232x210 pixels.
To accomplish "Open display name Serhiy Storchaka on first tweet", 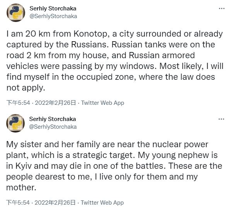I will (x=53, y=8).
